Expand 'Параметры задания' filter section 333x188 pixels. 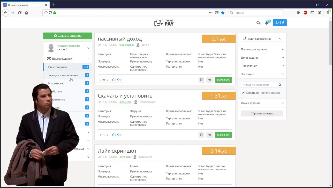click(x=262, y=49)
